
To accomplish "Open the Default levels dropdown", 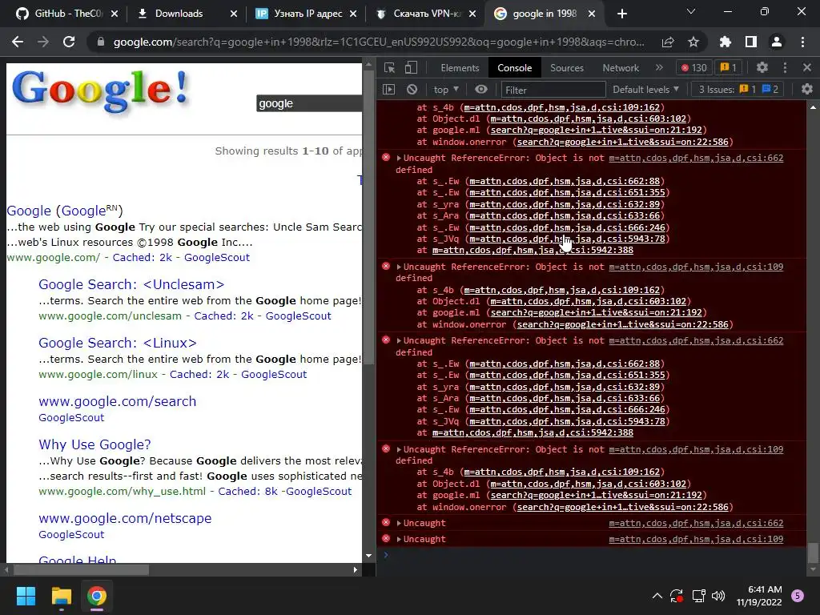I will pyautogui.click(x=646, y=90).
